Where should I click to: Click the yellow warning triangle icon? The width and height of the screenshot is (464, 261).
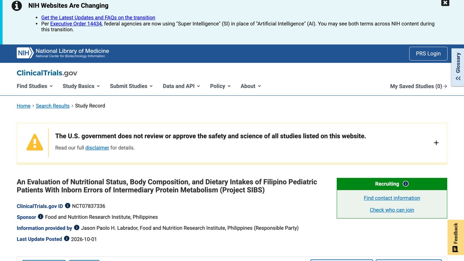click(x=35, y=142)
